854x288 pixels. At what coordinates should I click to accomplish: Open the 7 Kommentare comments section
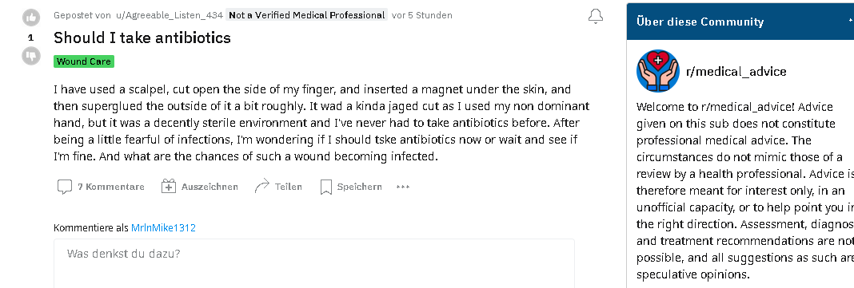(x=101, y=187)
